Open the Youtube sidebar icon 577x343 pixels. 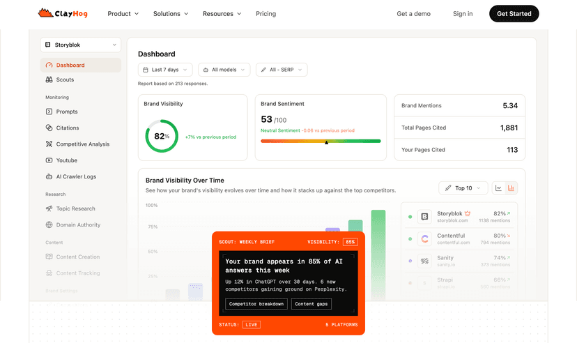click(x=49, y=160)
